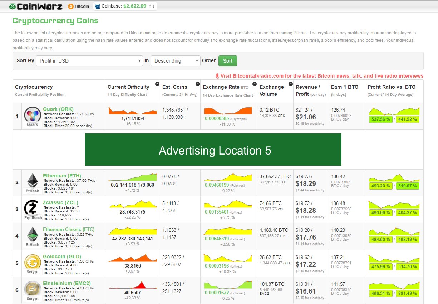Click the Goldcoin Scrypt coin icon

click(x=33, y=261)
